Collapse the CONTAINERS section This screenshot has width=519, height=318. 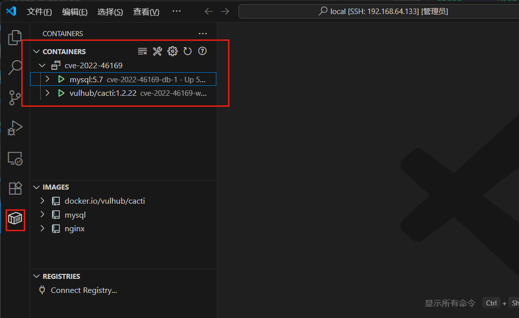click(x=37, y=52)
